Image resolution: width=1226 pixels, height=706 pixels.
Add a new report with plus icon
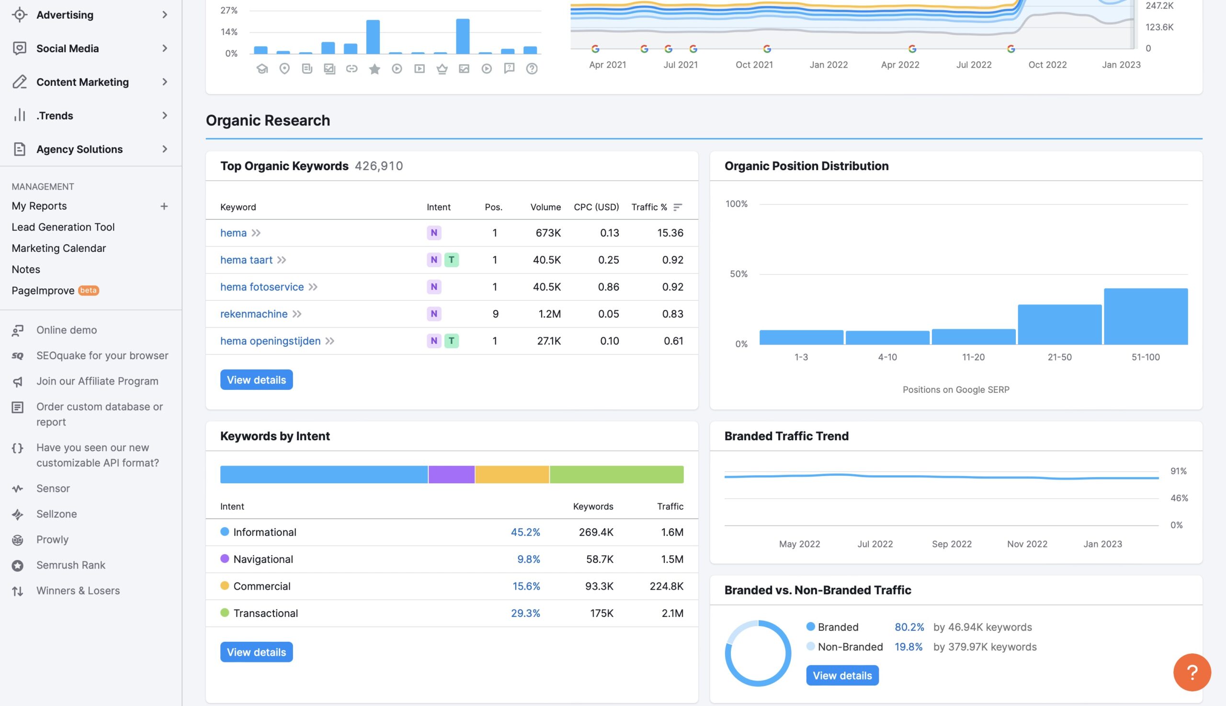click(164, 206)
